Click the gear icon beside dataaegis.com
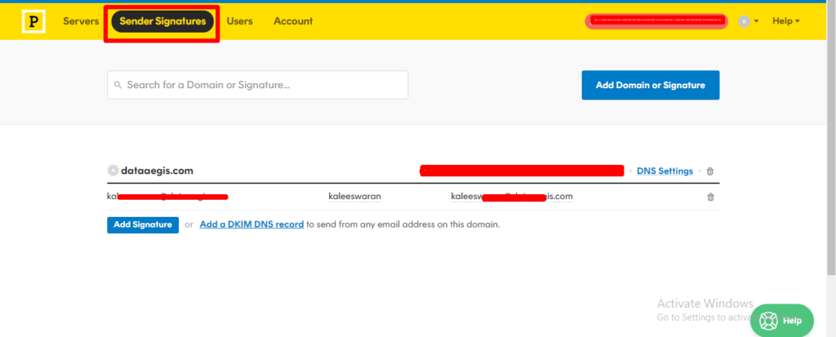Image resolution: width=836 pixels, height=337 pixels. (x=113, y=171)
